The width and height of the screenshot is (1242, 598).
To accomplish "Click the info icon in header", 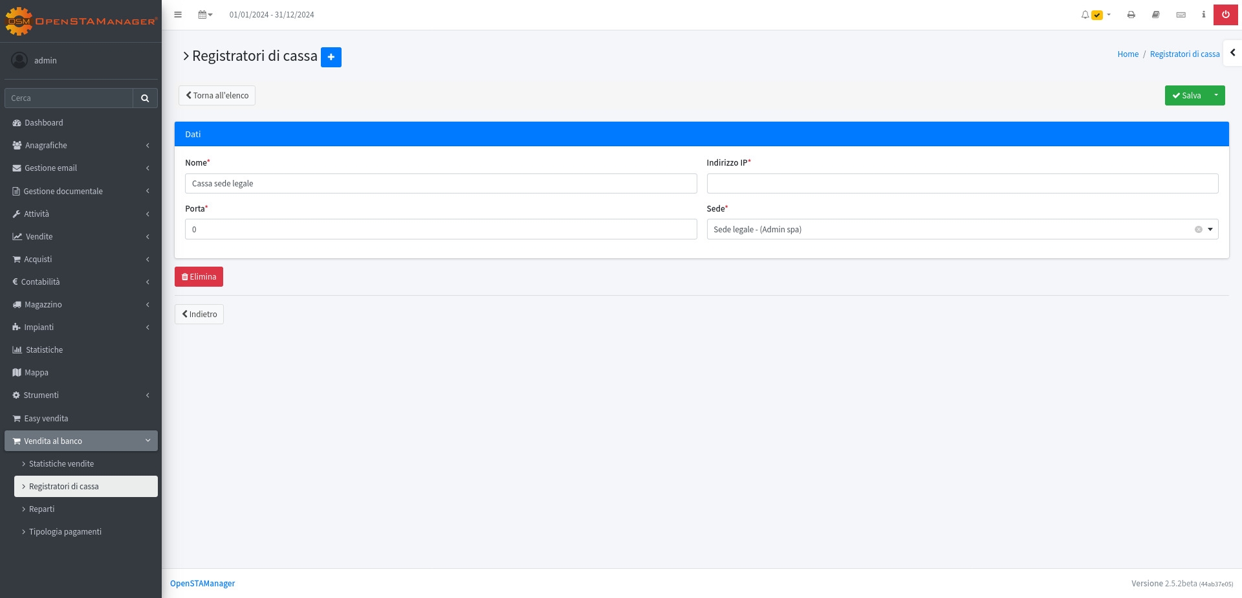I will pyautogui.click(x=1203, y=15).
